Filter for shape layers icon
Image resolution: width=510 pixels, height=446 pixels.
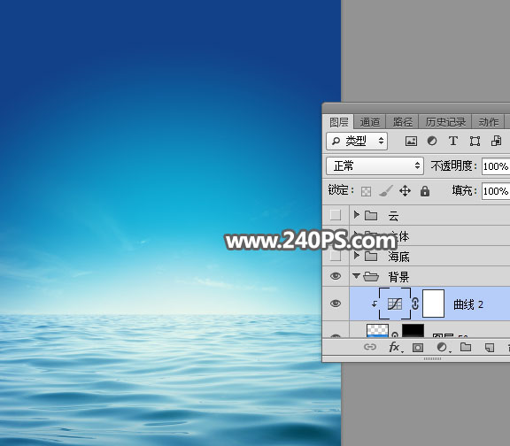click(x=475, y=141)
